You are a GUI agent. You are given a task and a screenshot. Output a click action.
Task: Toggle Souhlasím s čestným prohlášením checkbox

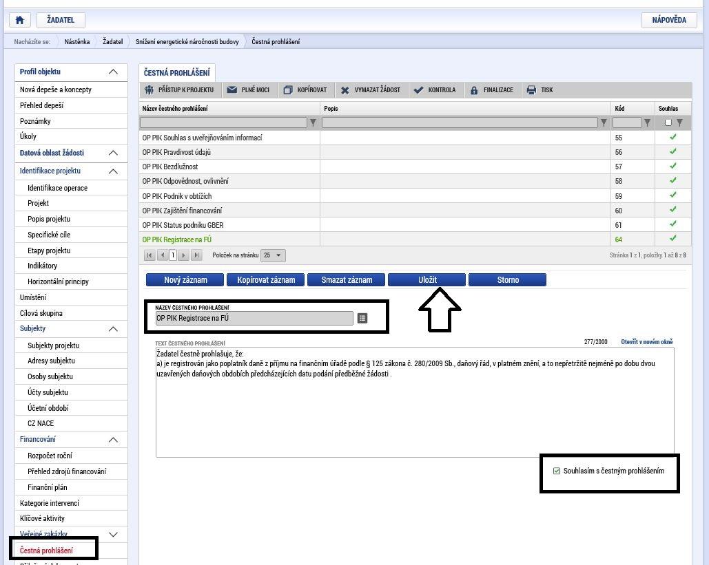coord(557,471)
